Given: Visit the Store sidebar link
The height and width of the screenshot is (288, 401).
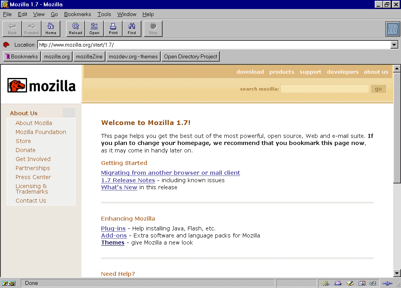Looking at the screenshot, I should [x=23, y=141].
